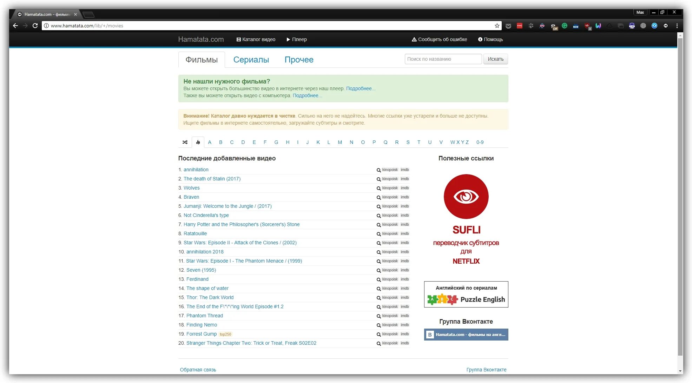Focus the Поиск по названию search field

click(443, 59)
